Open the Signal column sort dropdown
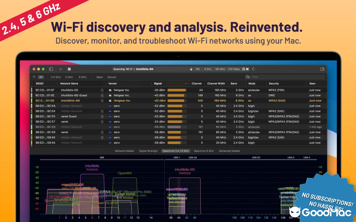This screenshot has width=356, height=222. coord(186,83)
